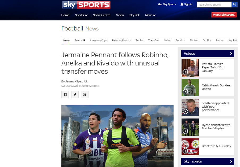
Task: Click the search magnifier button
Action: (234, 5)
